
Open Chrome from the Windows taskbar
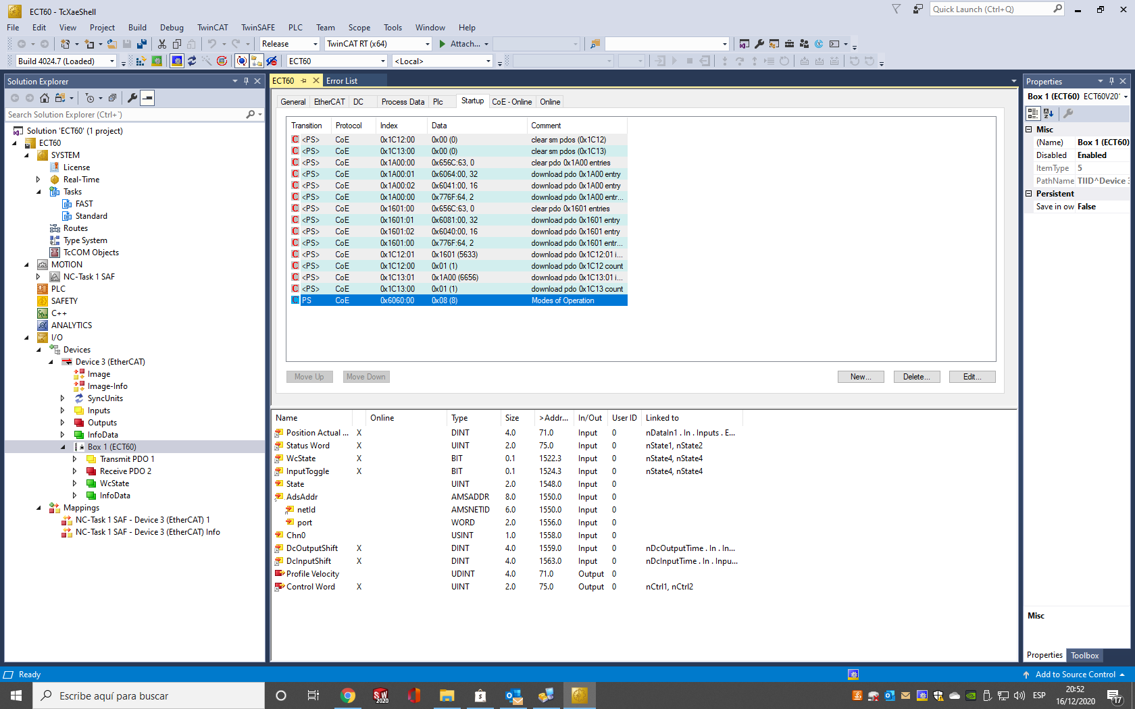click(x=348, y=695)
